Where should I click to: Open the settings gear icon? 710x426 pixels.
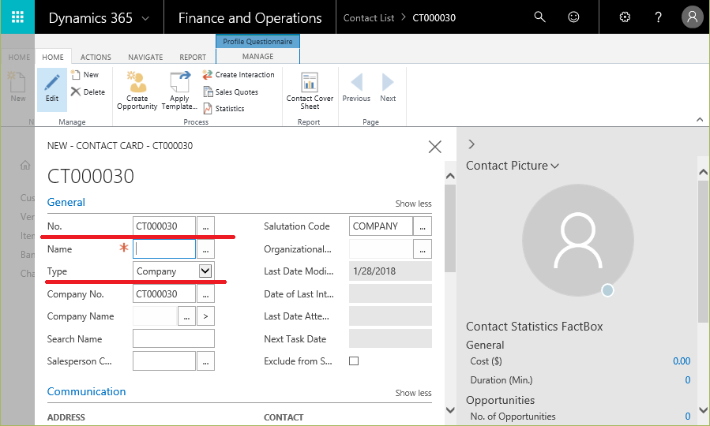pyautogui.click(x=625, y=17)
